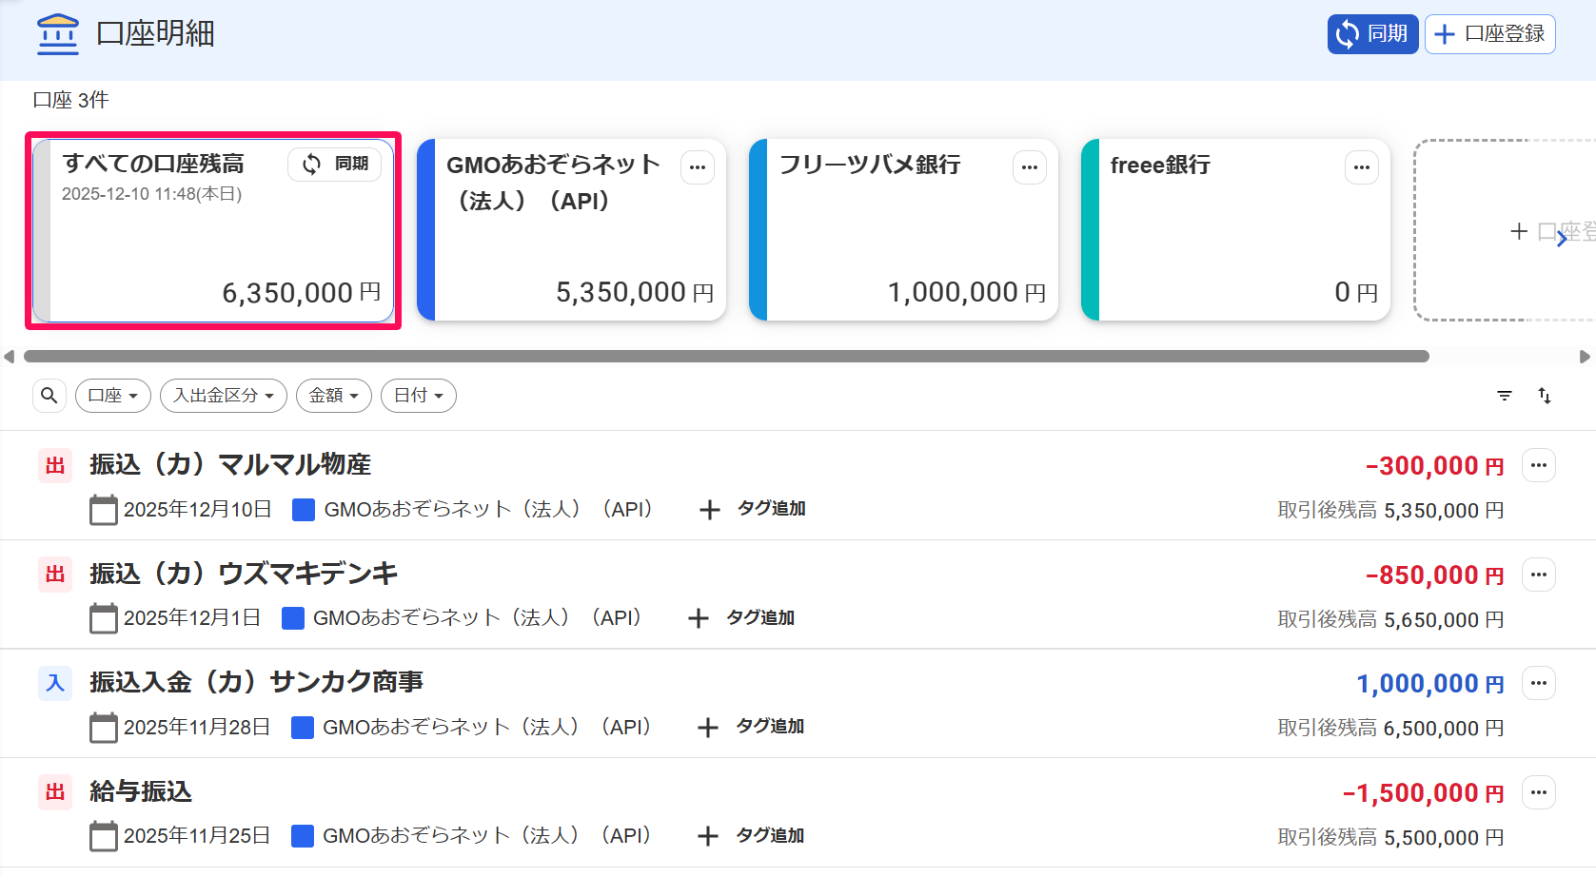Open the 入出金区分 filter dropdown
This screenshot has width=1596, height=877.
point(224,396)
